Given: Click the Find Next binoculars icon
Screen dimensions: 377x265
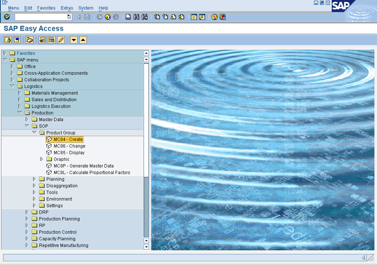Looking at the screenshot, I should 144,17.
